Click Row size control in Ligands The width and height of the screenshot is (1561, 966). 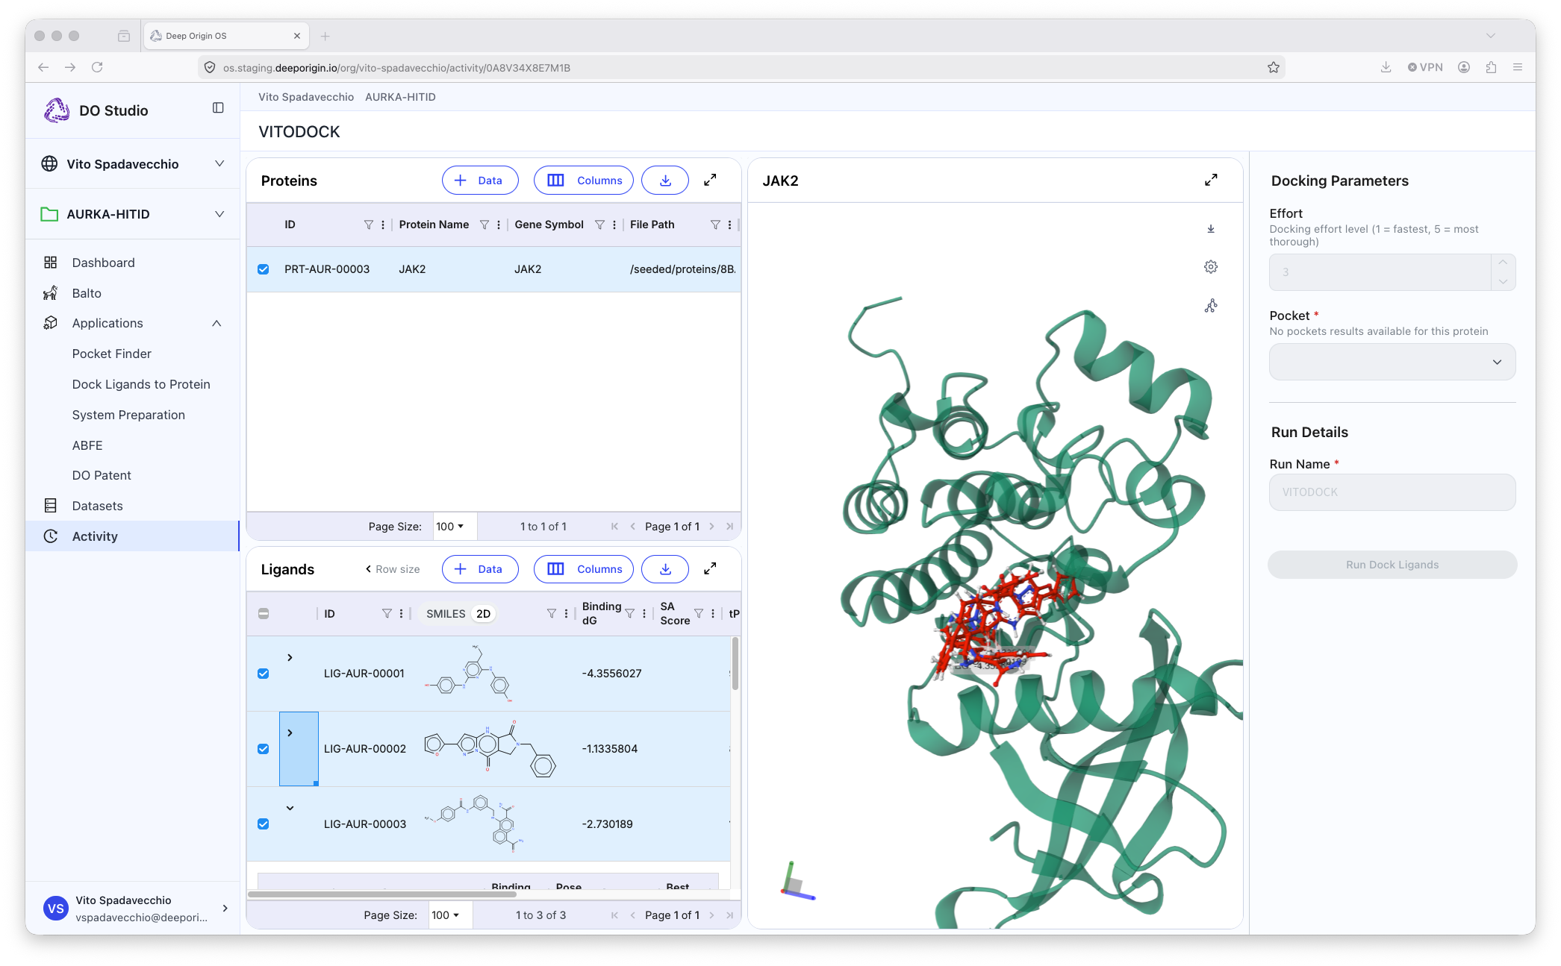(393, 569)
